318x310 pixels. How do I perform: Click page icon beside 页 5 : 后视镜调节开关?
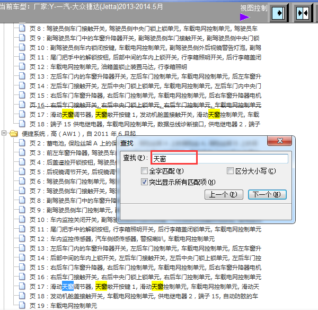[x=22, y=171]
